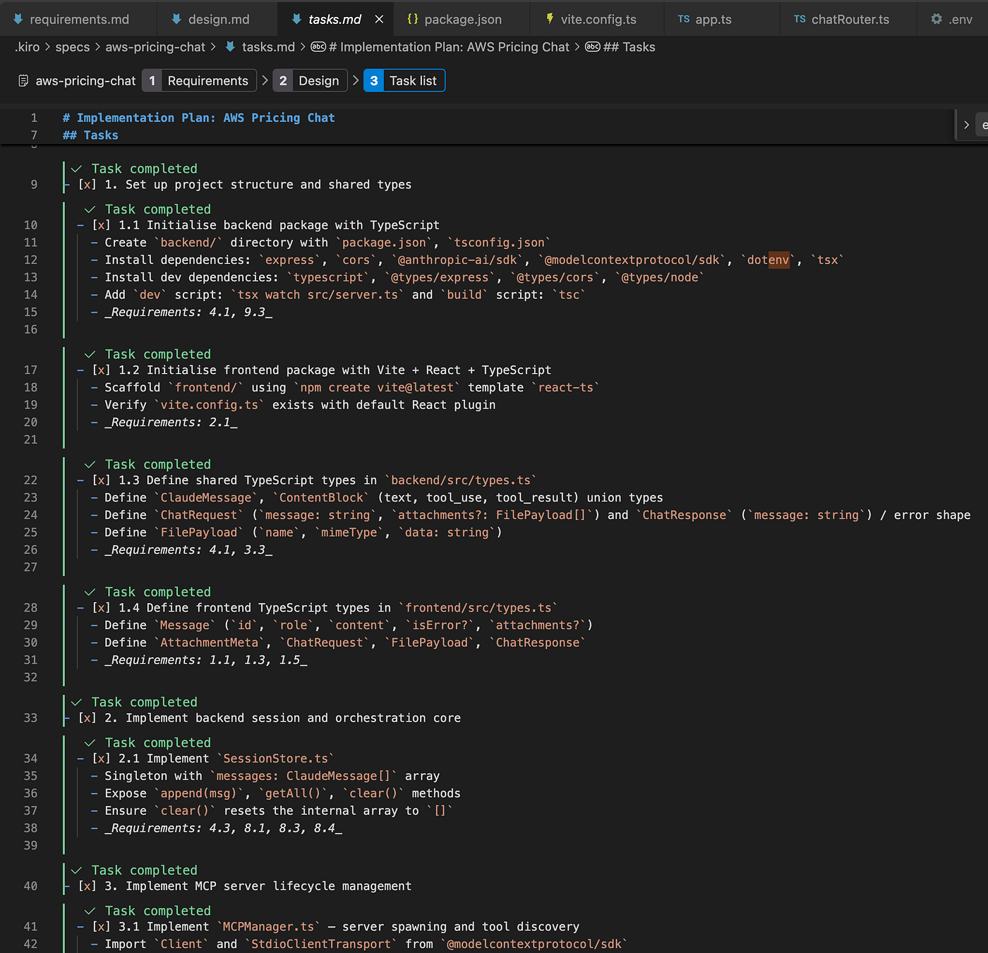The height and width of the screenshot is (953, 988).
Task: Click line number 12 in gutter
Action: pos(30,260)
